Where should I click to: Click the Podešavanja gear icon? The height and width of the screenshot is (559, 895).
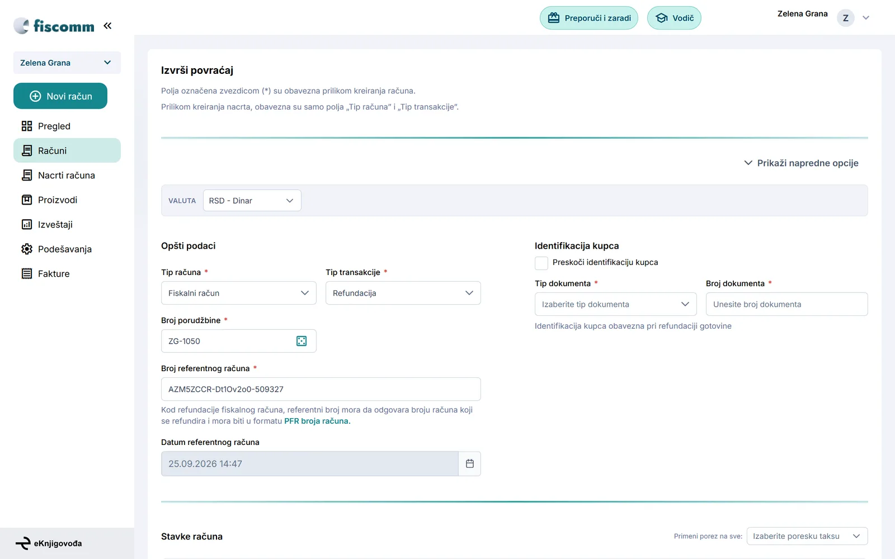27,249
